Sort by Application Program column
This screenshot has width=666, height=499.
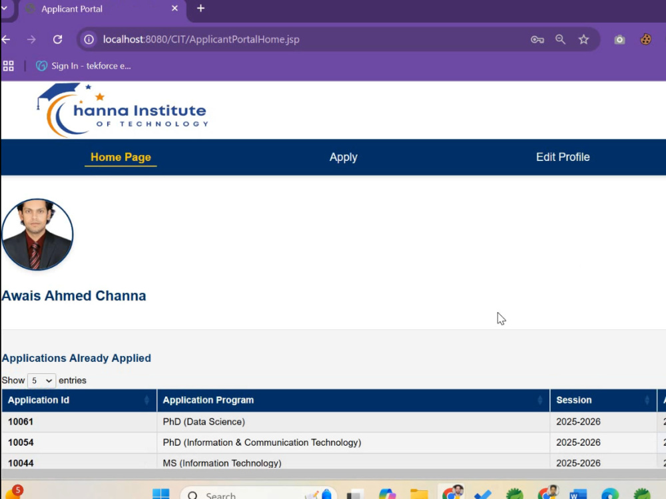coord(354,400)
